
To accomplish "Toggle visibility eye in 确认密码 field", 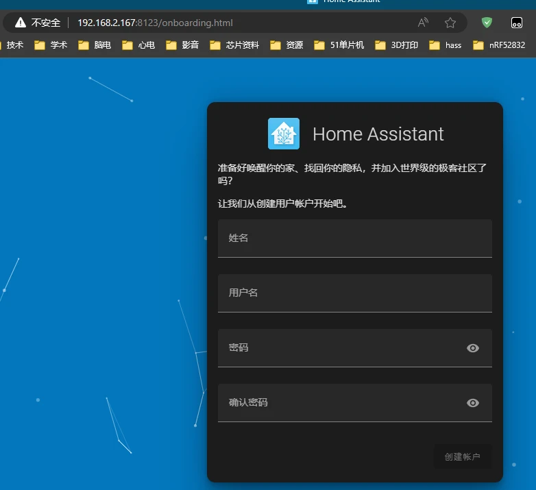I will click(473, 403).
